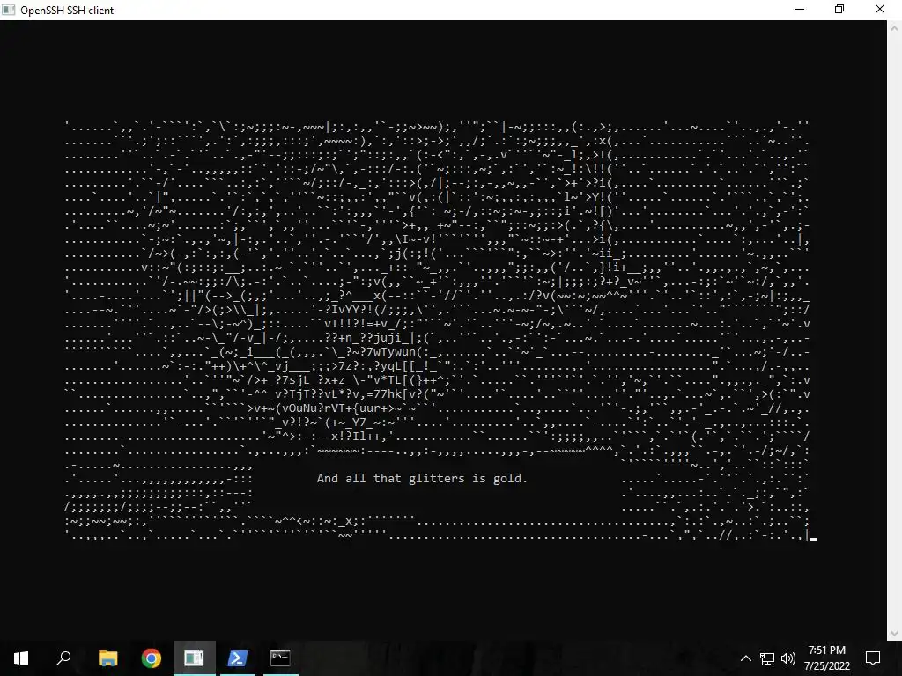Click the 'OpenSSH SSH client' window title
This screenshot has width=902, height=676.
click(x=67, y=11)
